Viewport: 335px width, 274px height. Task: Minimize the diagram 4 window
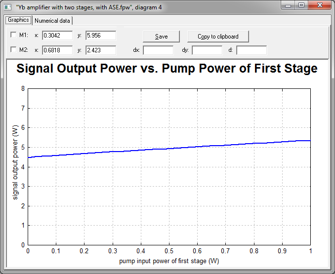(289, 5)
